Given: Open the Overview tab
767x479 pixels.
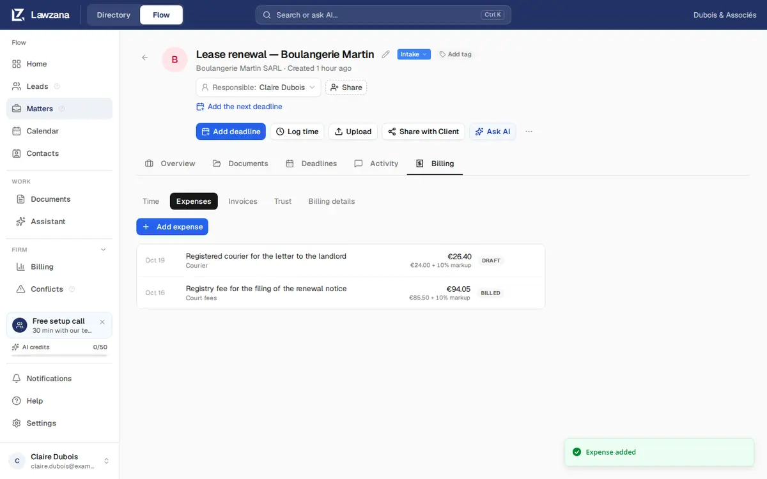Looking at the screenshot, I should click(x=170, y=163).
